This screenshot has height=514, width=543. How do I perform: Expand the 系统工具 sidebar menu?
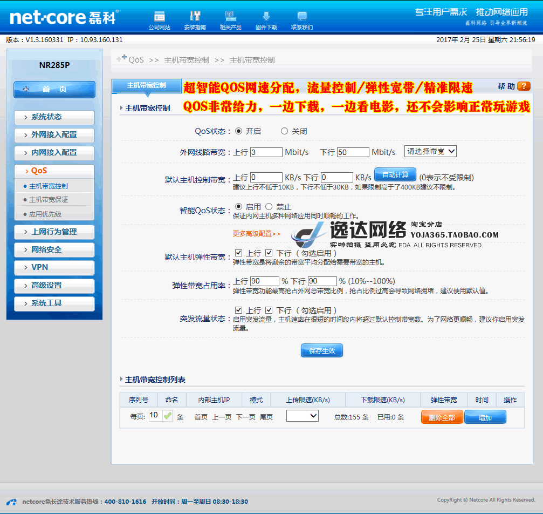coord(54,303)
